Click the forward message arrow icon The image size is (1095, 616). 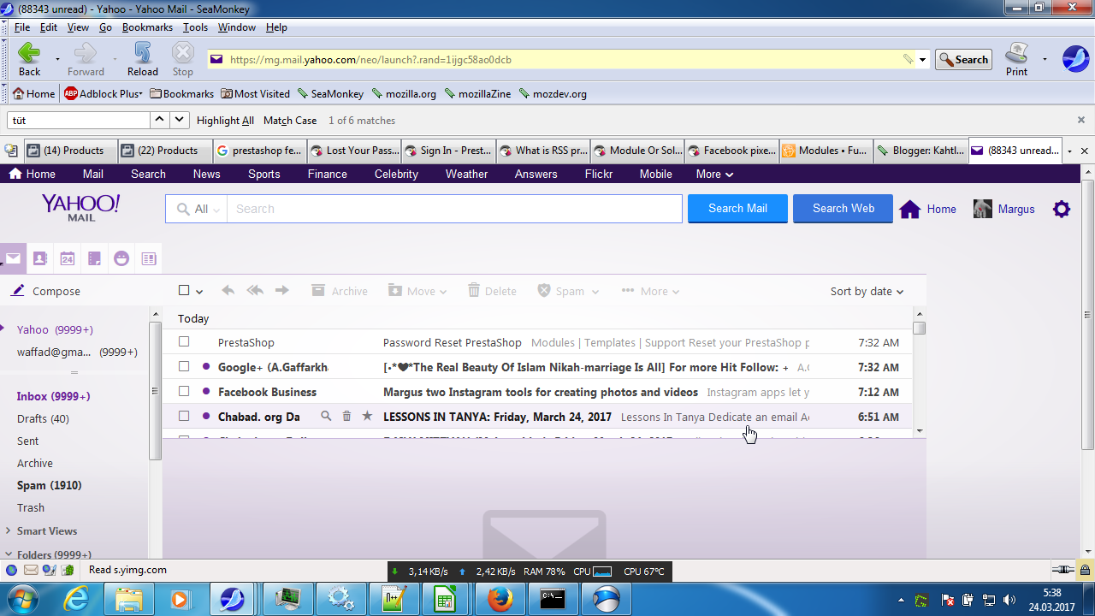click(282, 291)
